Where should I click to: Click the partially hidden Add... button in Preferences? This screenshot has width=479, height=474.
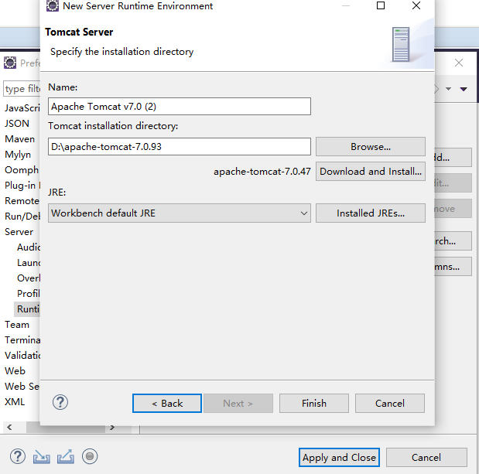[453, 158]
